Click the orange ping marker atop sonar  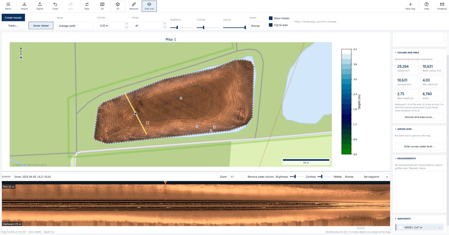tap(165, 183)
